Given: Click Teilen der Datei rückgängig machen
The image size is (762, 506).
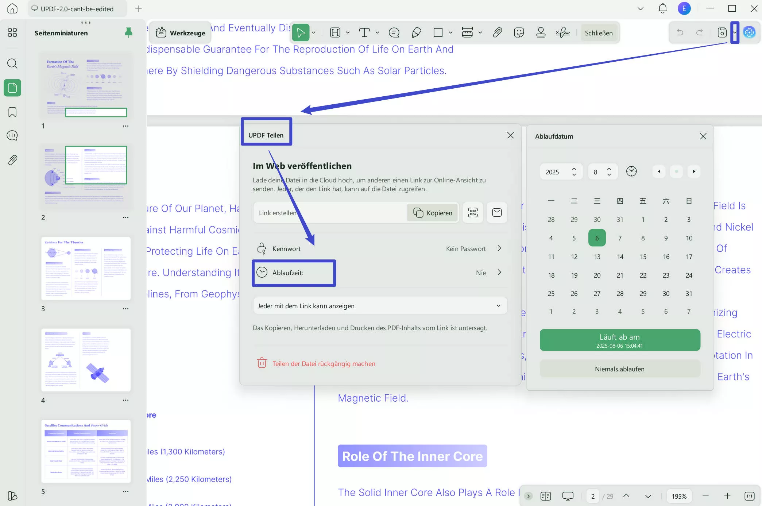Looking at the screenshot, I should tap(323, 364).
